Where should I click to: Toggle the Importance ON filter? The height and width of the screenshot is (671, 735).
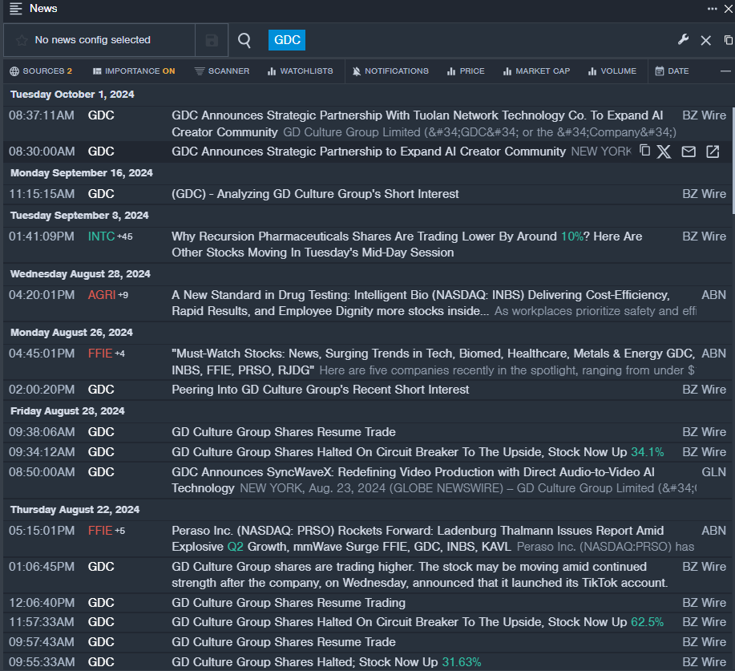click(134, 71)
